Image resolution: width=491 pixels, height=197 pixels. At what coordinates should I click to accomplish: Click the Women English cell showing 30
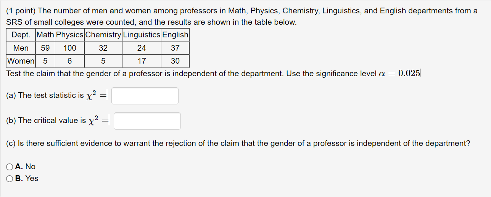(x=175, y=61)
